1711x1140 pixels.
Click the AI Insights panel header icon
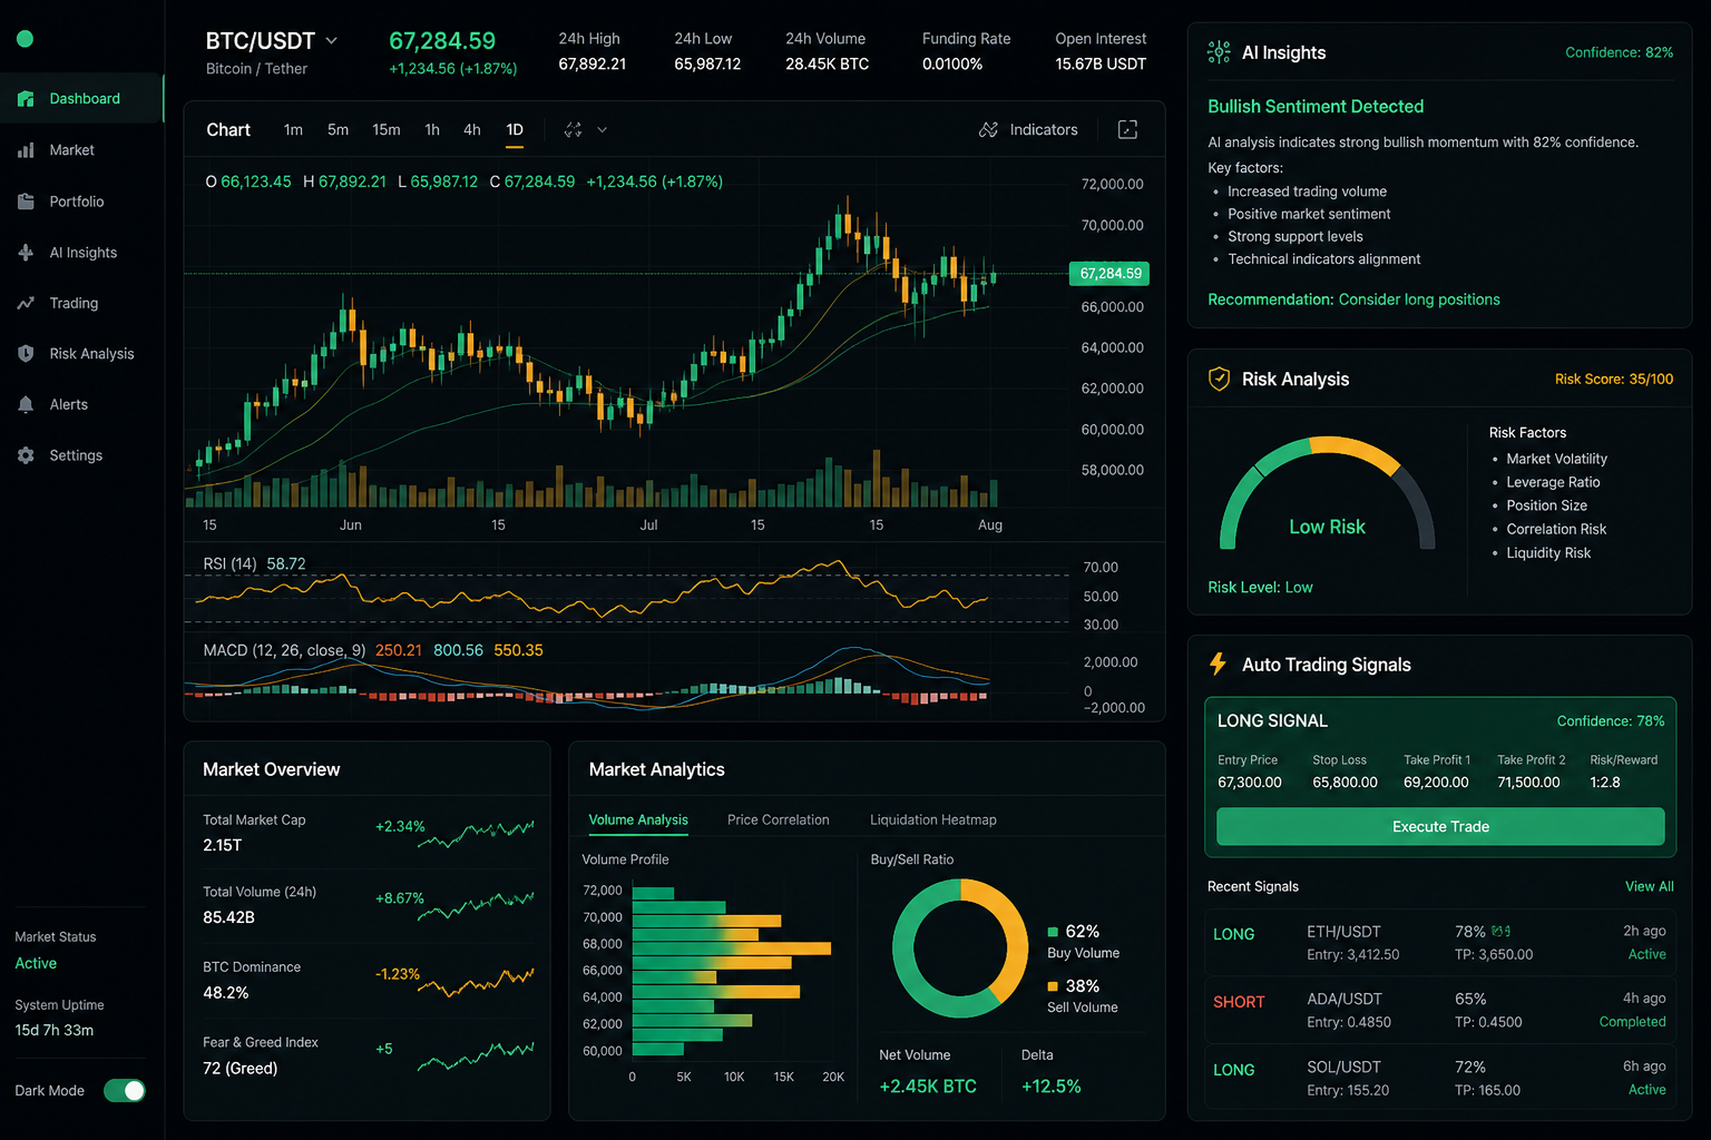(1219, 53)
